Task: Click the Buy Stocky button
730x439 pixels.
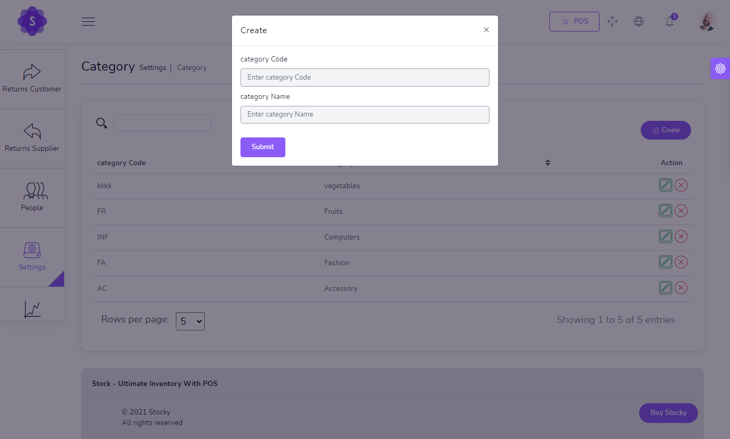Action: 668,413
